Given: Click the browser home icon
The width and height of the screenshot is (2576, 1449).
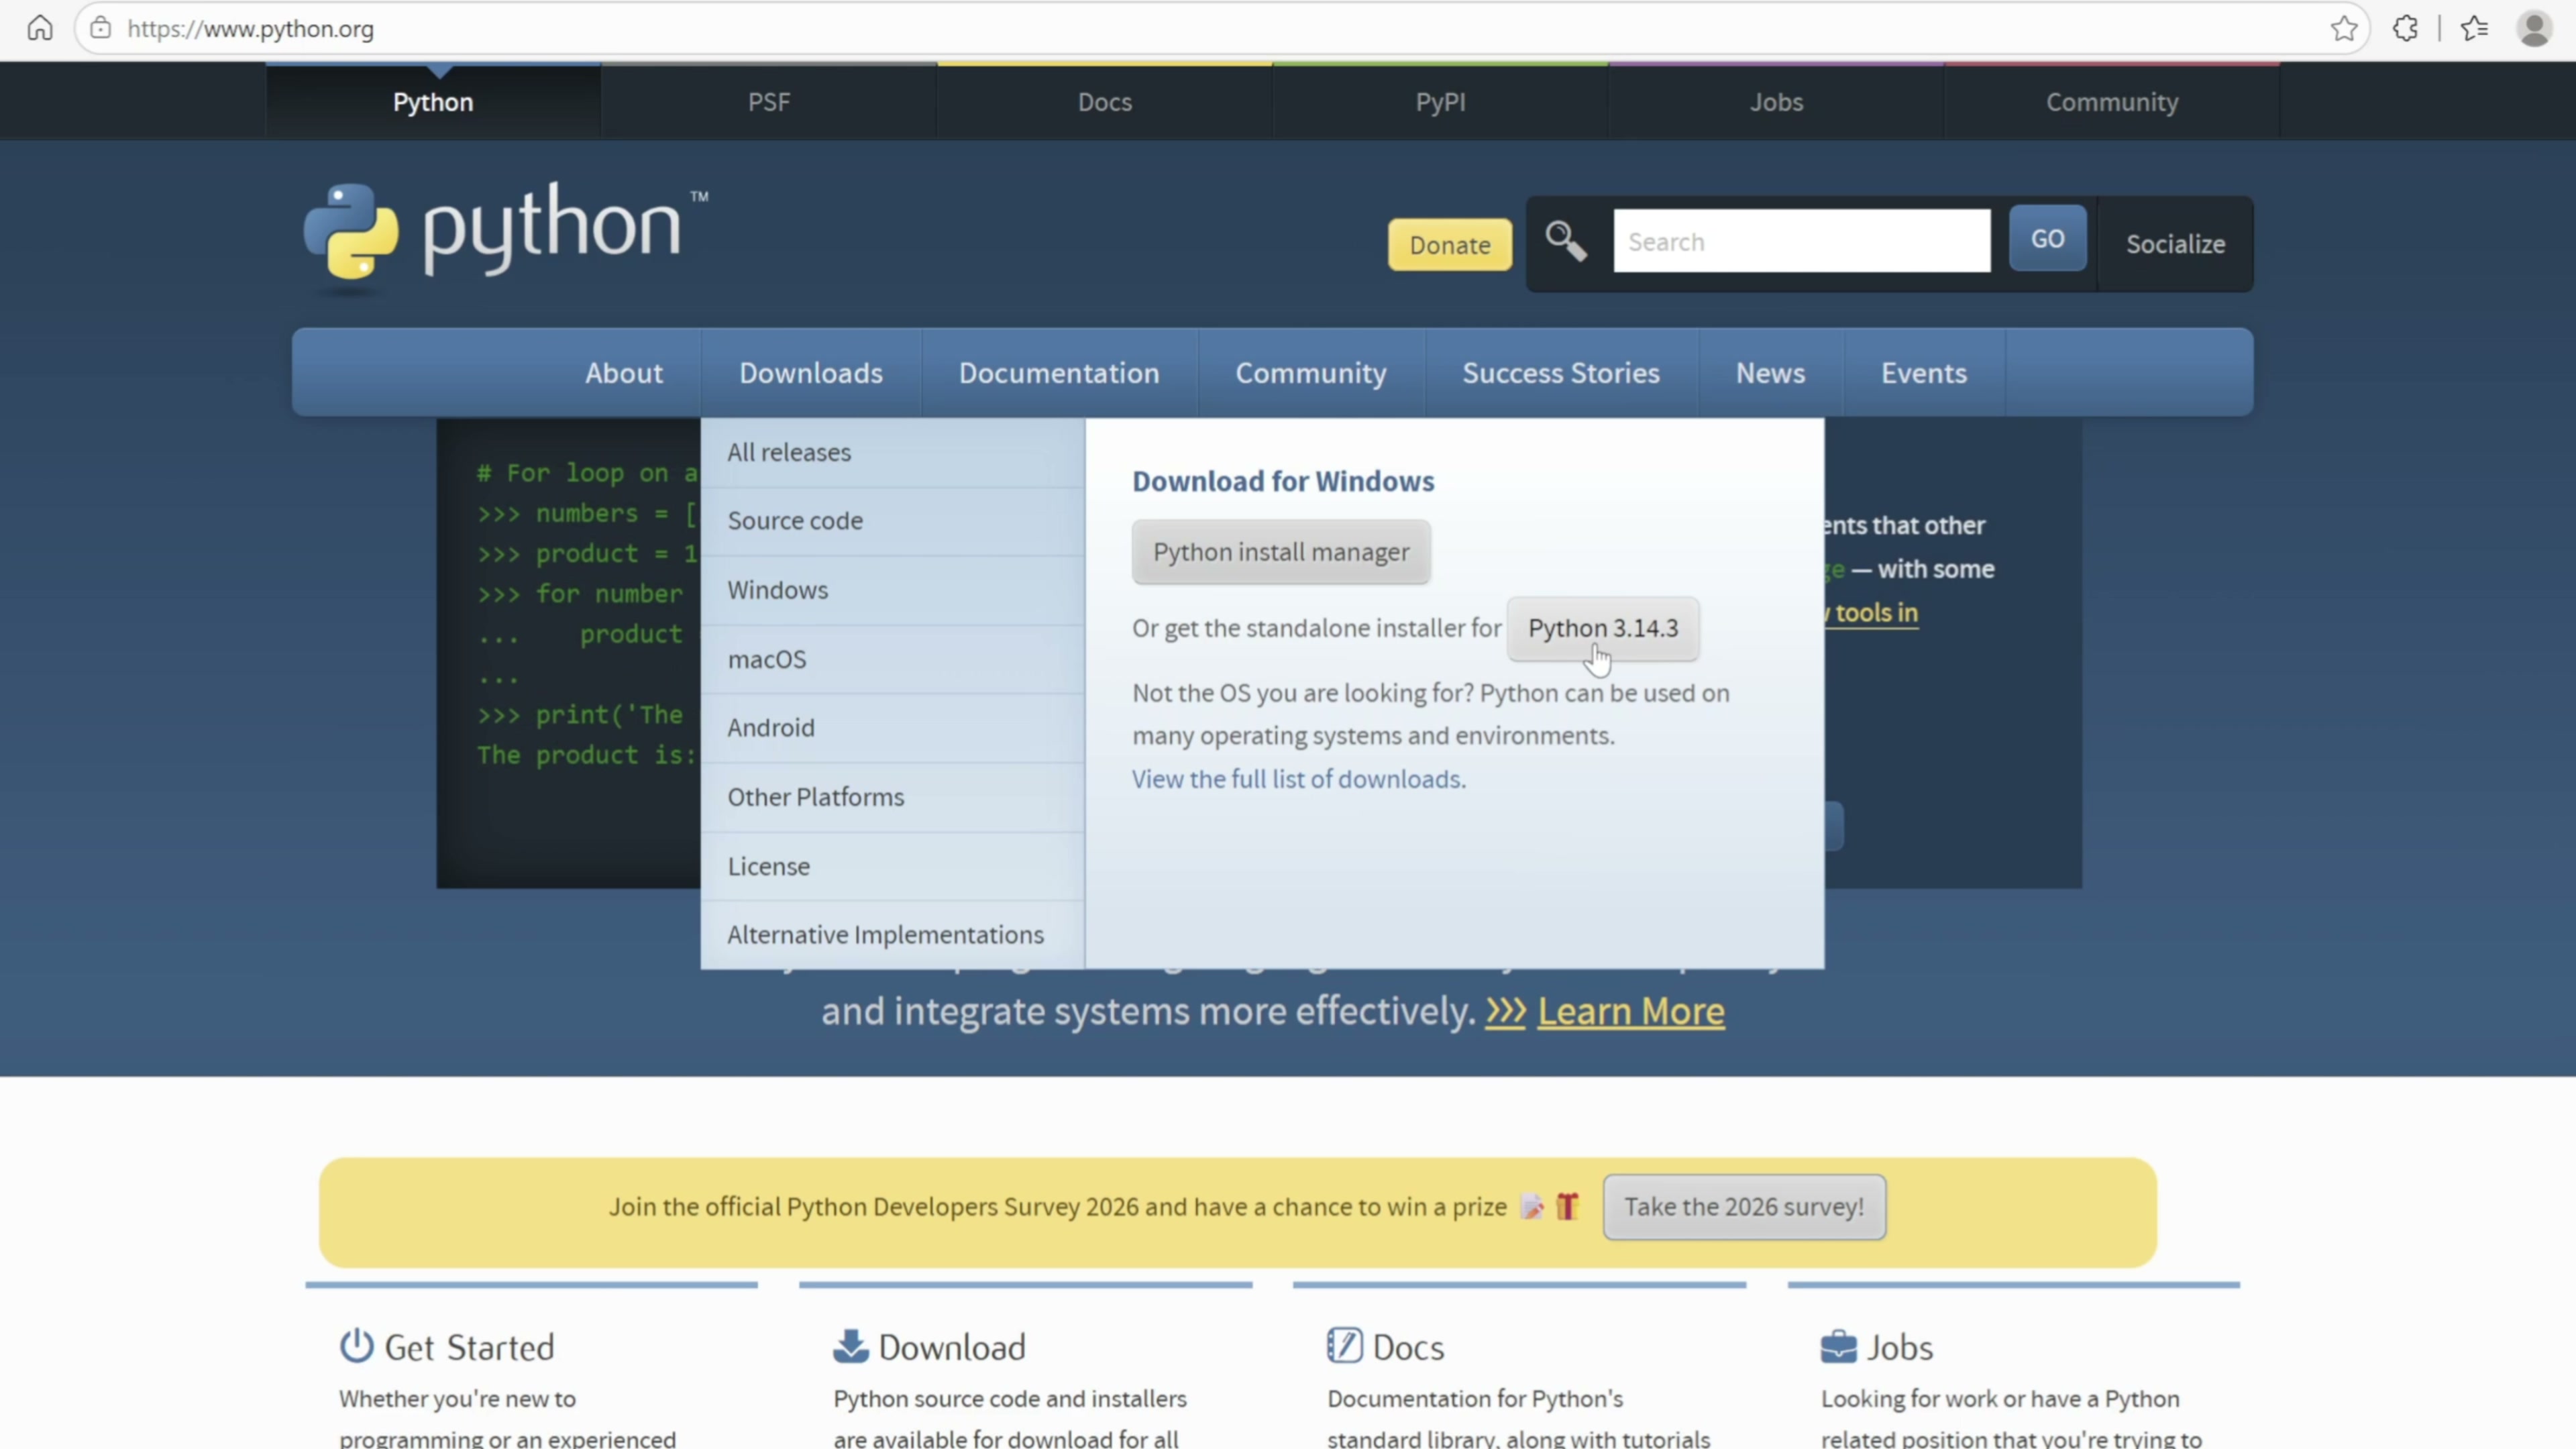Looking at the screenshot, I should pyautogui.click(x=40, y=28).
